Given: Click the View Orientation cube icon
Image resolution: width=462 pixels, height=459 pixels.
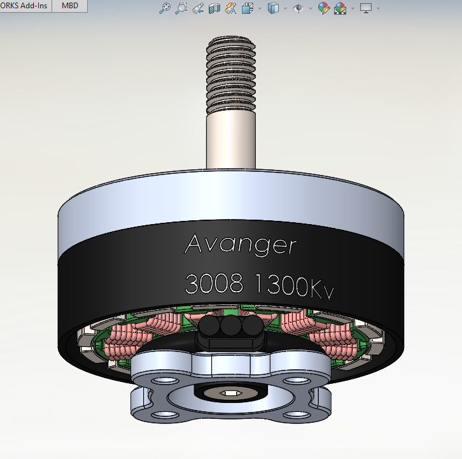Looking at the screenshot, I should pyautogui.click(x=247, y=8).
